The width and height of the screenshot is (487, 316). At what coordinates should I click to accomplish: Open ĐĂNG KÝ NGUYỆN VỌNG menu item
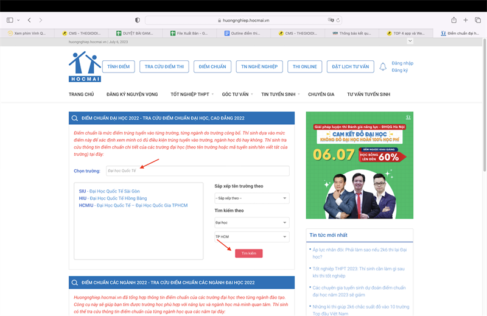point(132,94)
